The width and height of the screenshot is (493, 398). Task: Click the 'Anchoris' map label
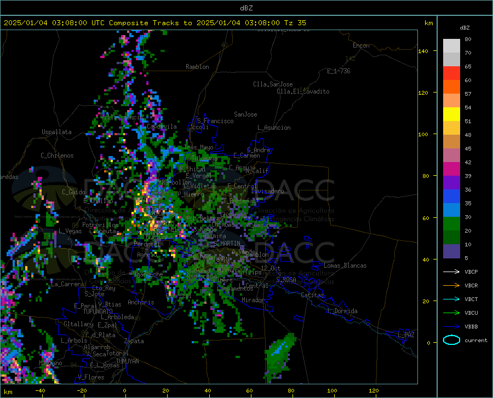pyautogui.click(x=141, y=302)
